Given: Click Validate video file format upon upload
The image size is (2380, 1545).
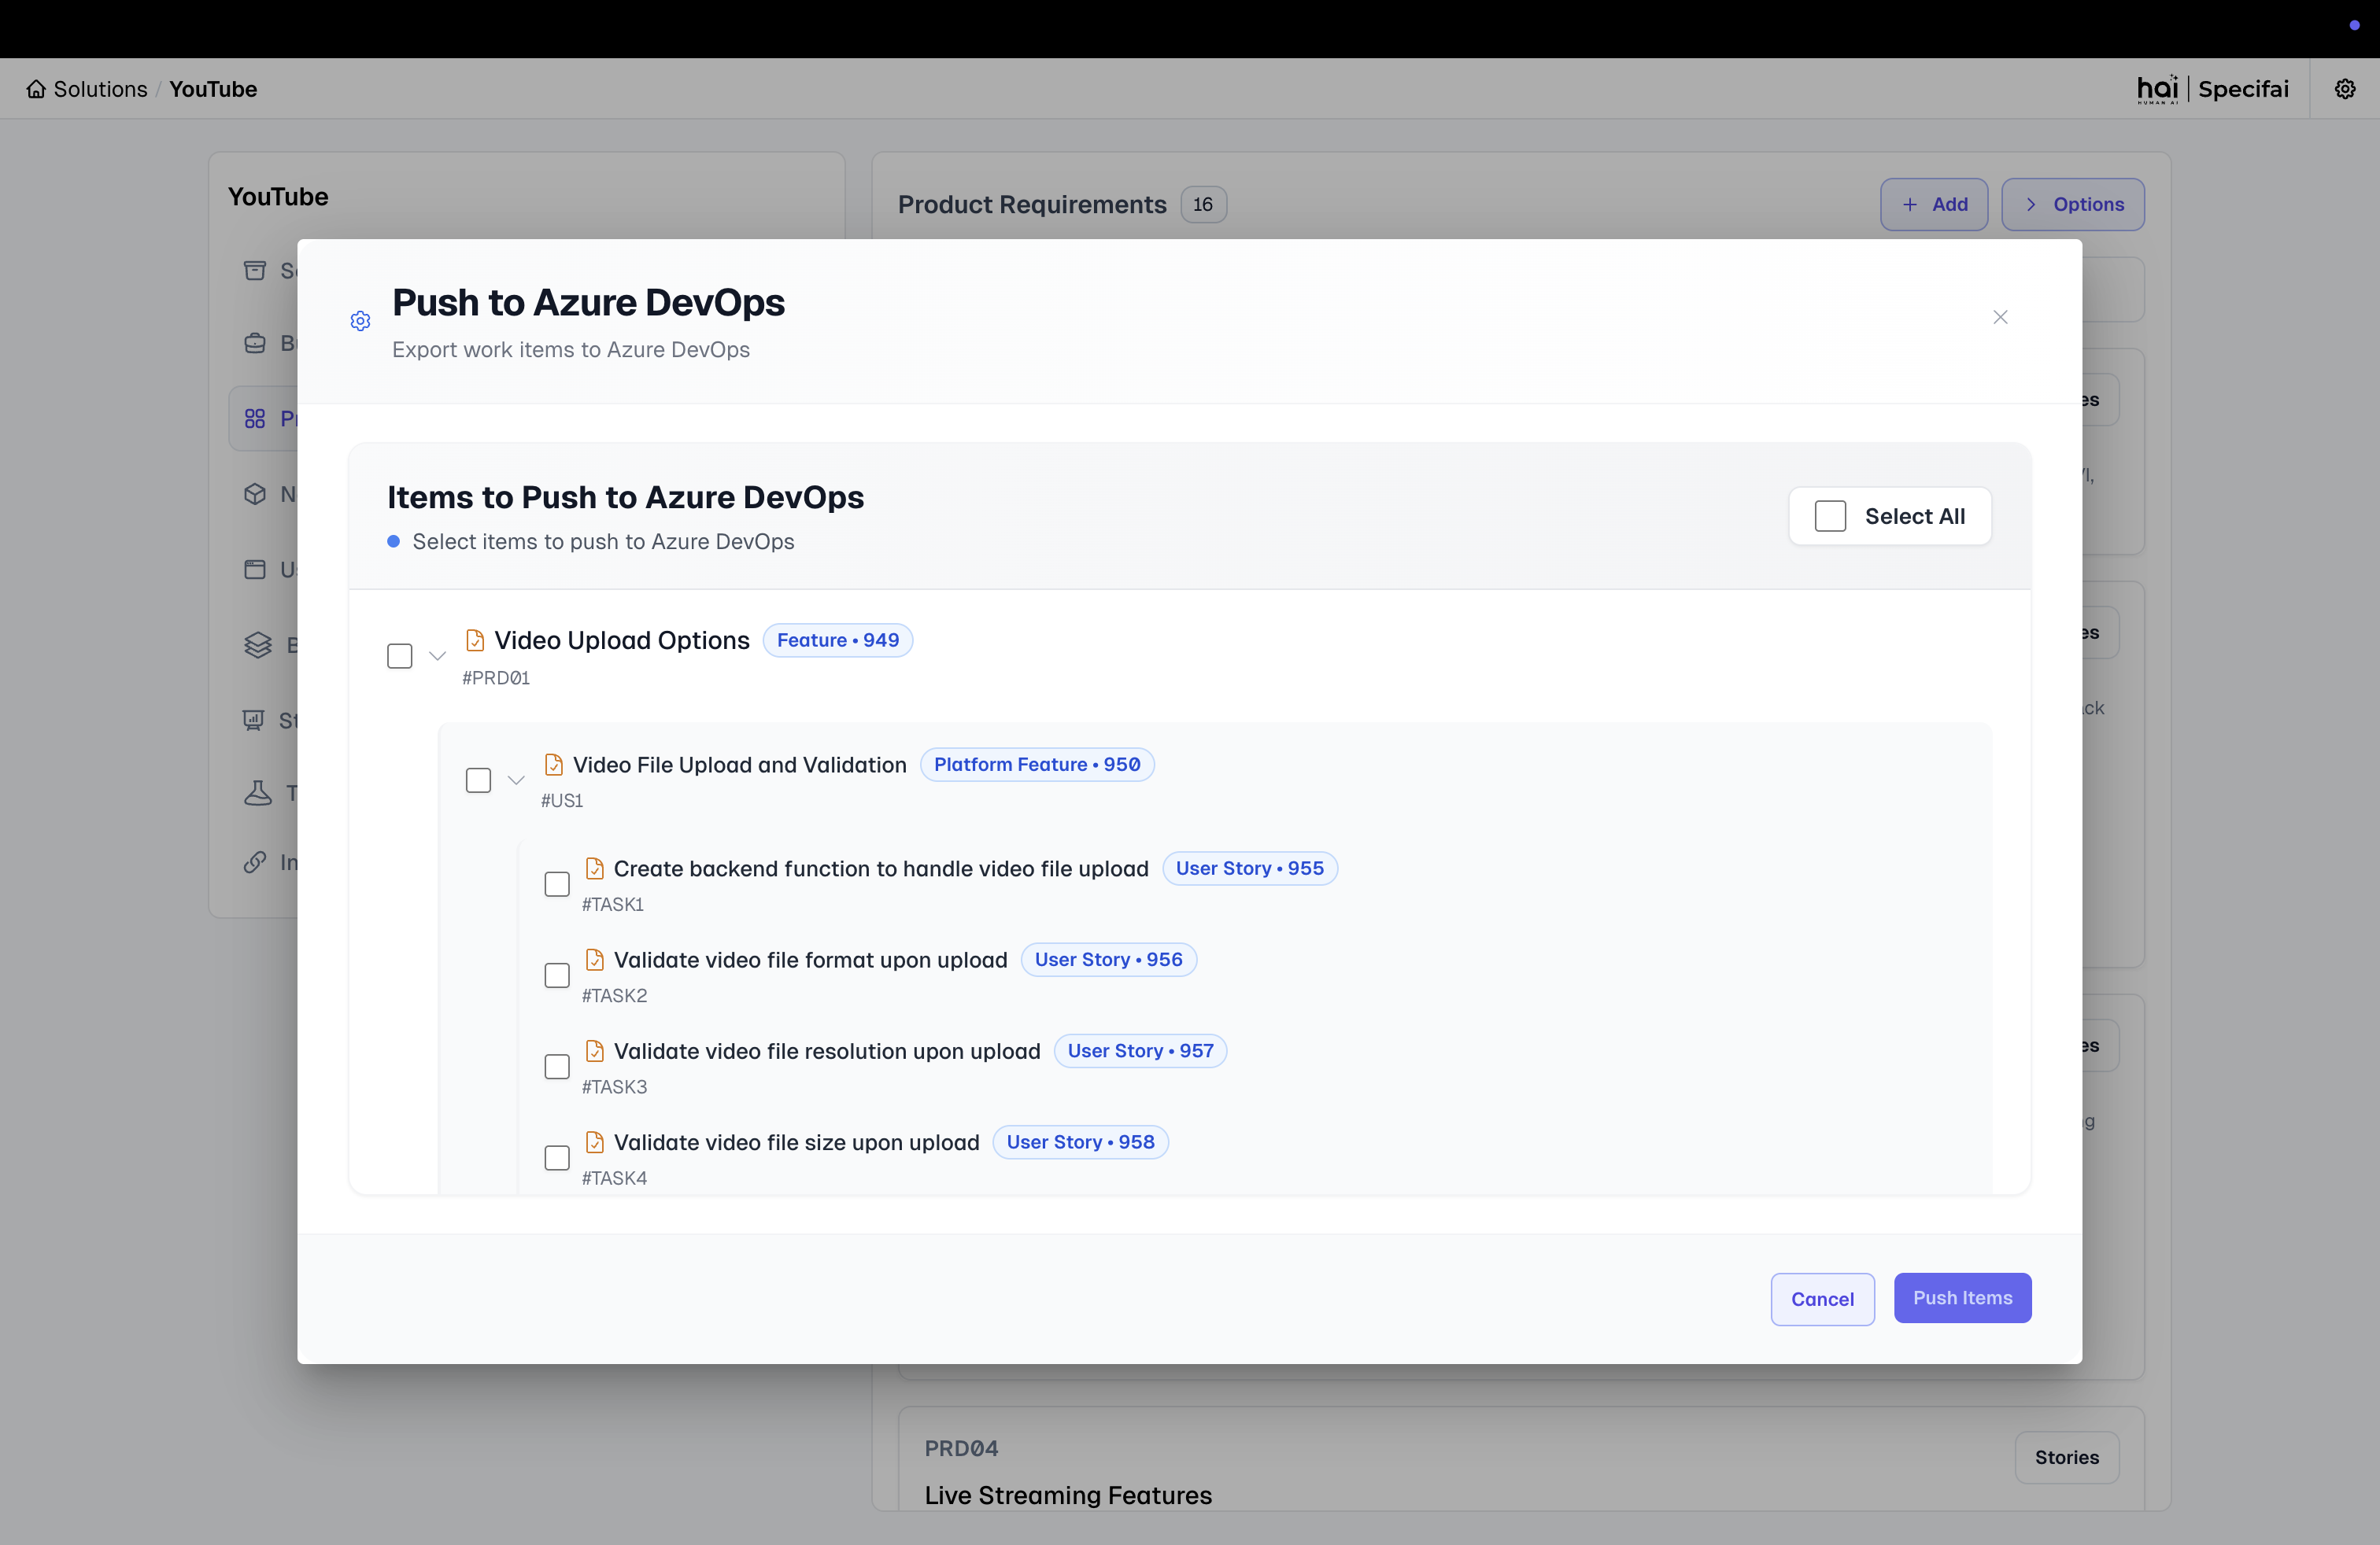Looking at the screenshot, I should click(x=810, y=960).
